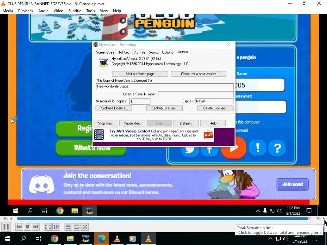Open Windows search on bottom taskbar
Image resolution: width=327 pixels, height=245 pixels.
click(x=23, y=239)
